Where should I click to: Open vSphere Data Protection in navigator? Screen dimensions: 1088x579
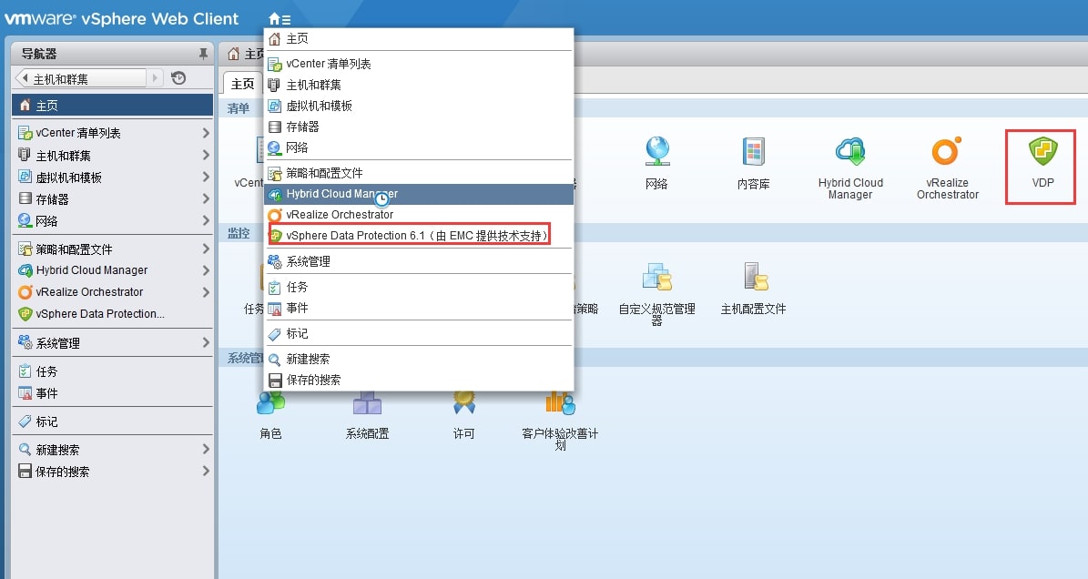click(x=112, y=313)
